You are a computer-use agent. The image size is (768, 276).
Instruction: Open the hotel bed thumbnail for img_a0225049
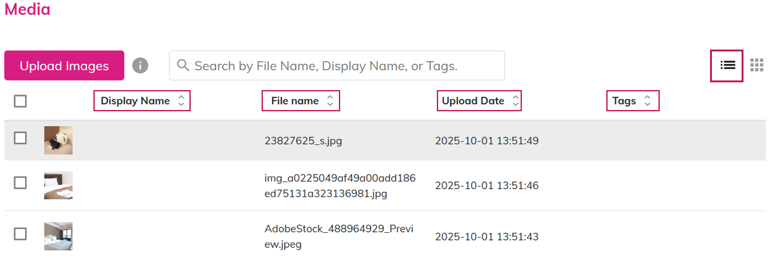pyautogui.click(x=58, y=185)
